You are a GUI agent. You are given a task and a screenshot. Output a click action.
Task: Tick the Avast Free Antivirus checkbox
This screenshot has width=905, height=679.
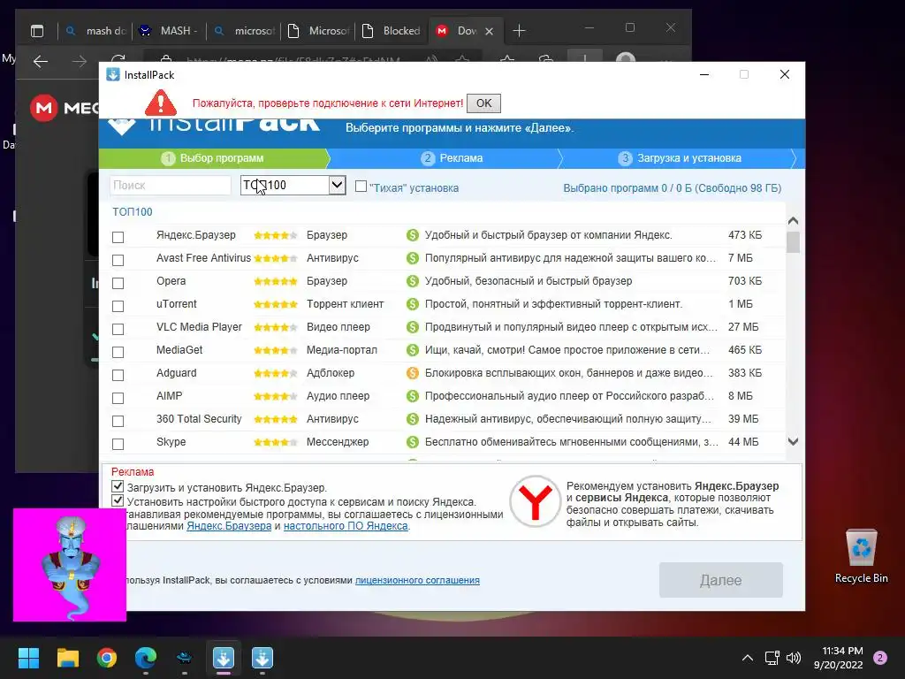click(118, 261)
